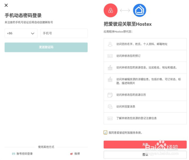The image size is (189, 160).
Task: Click the red Airbnb logo circle
Action: (x=110, y=10)
